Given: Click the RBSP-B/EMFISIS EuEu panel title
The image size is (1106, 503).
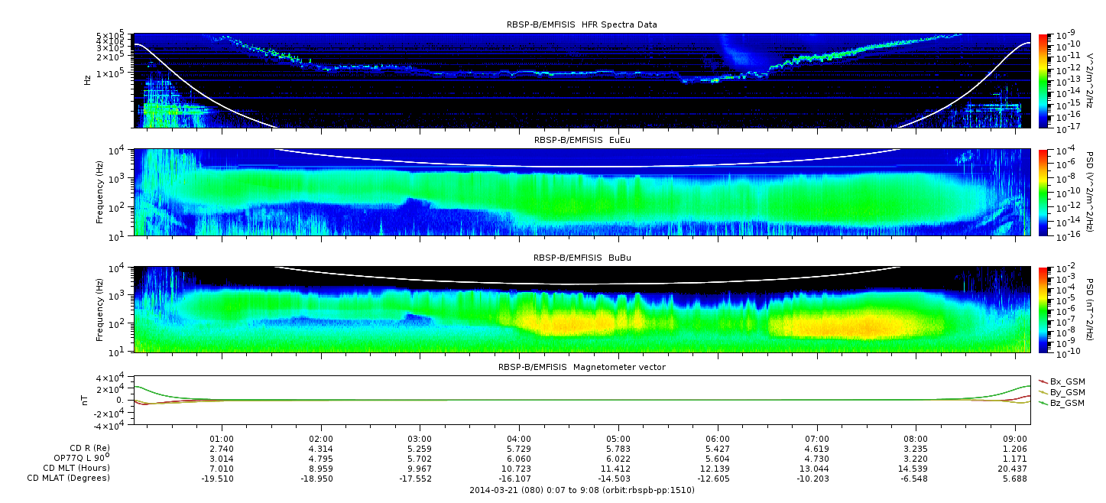Looking at the screenshot, I should (582, 140).
